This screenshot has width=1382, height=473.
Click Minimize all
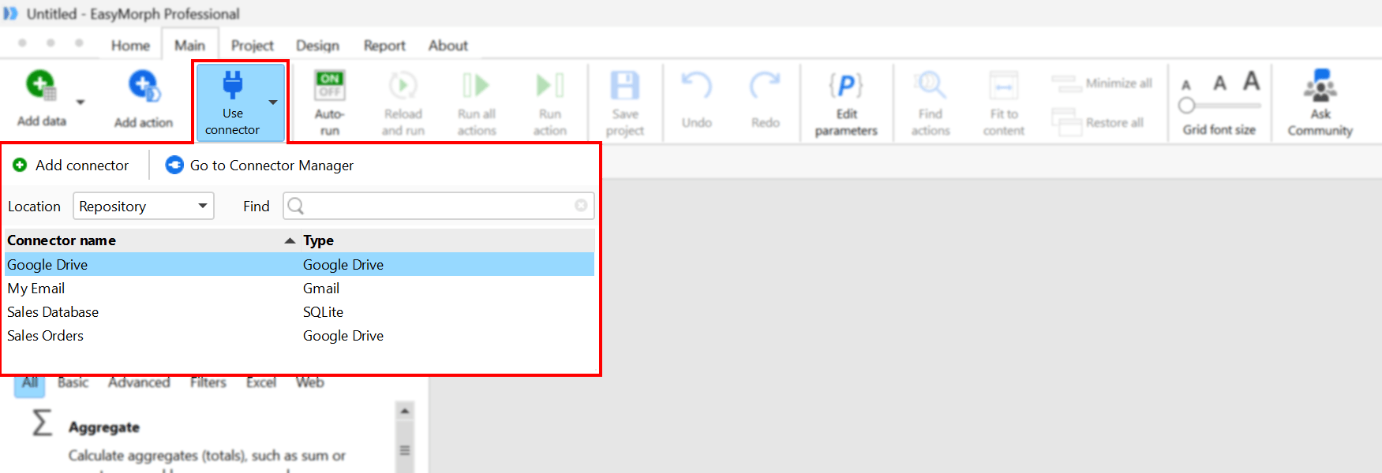coord(1102,83)
